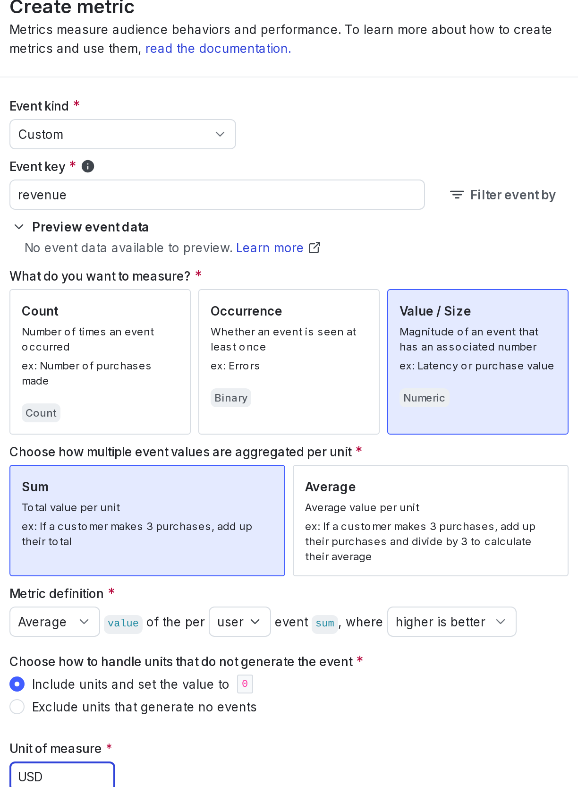Screen dimensions: 578x787
Task: Collapse the Preview event data chevron
Action: click(19, 227)
